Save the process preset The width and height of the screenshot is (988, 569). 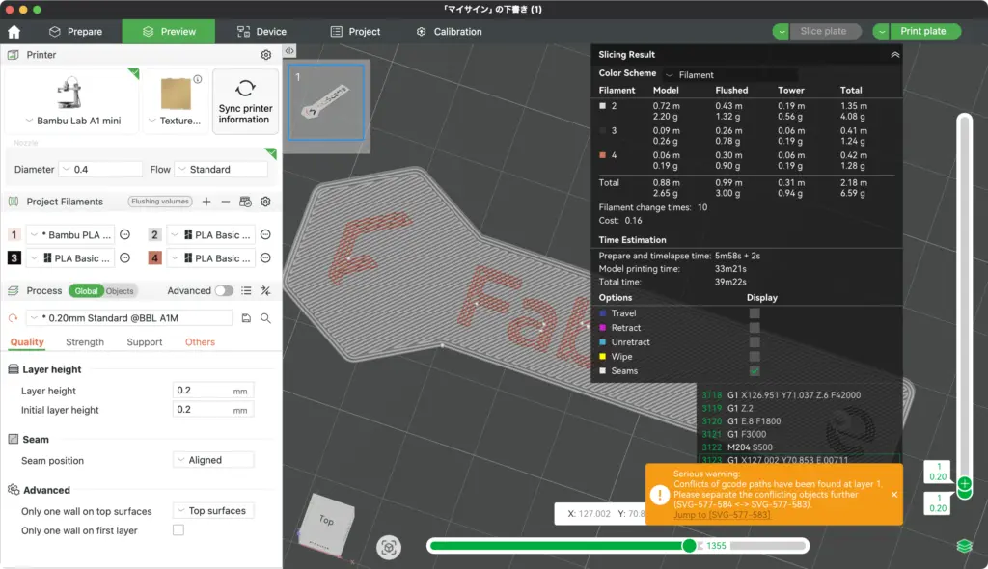246,318
